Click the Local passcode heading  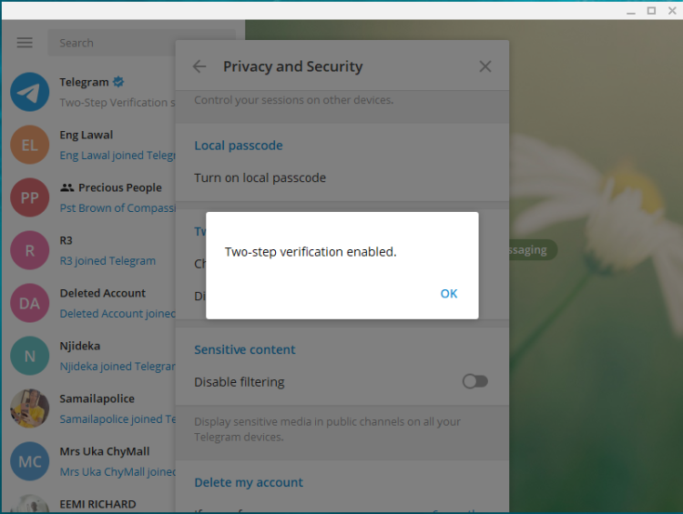(x=239, y=146)
